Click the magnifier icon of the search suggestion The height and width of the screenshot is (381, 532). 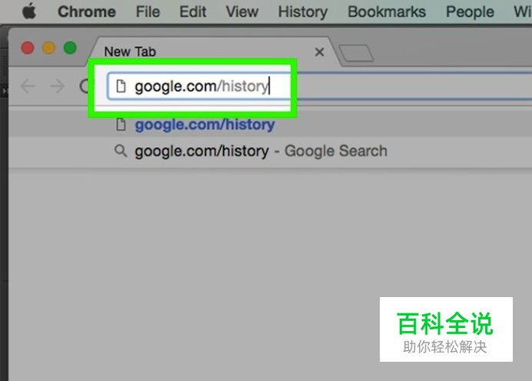(x=121, y=151)
